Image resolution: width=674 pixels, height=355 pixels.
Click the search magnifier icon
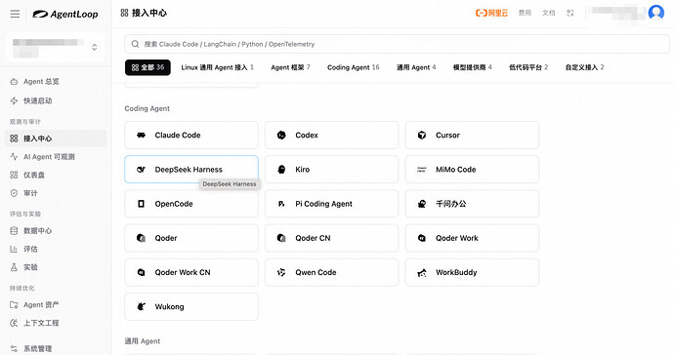pos(135,44)
